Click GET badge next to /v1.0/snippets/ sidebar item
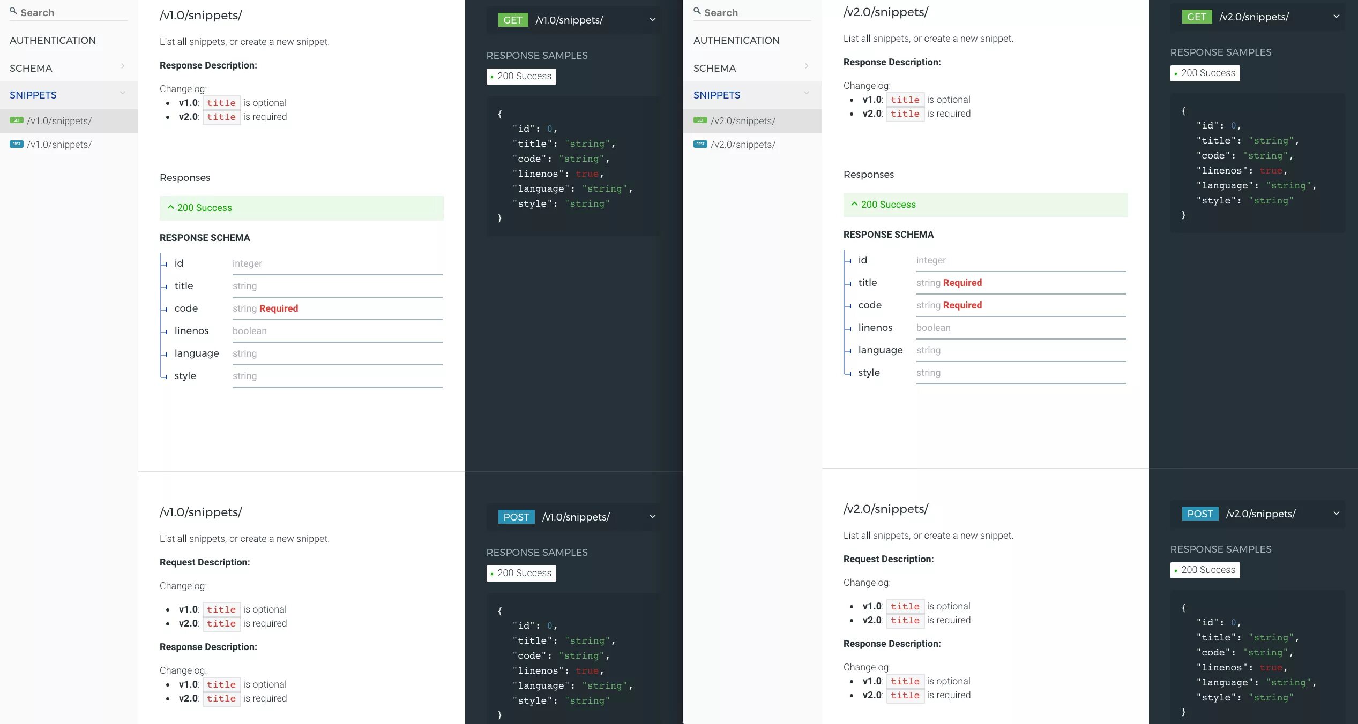 pos(17,120)
